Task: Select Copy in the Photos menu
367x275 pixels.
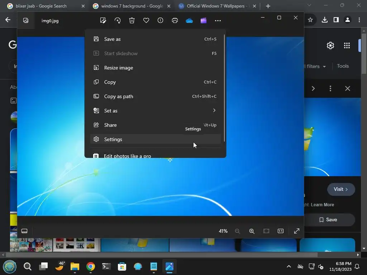Action: [155, 82]
